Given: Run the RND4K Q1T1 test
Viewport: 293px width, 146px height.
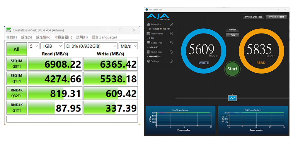Looking at the screenshot, I should pyautogui.click(x=17, y=108).
